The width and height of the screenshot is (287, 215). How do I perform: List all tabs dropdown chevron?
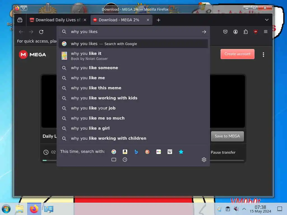click(267, 20)
